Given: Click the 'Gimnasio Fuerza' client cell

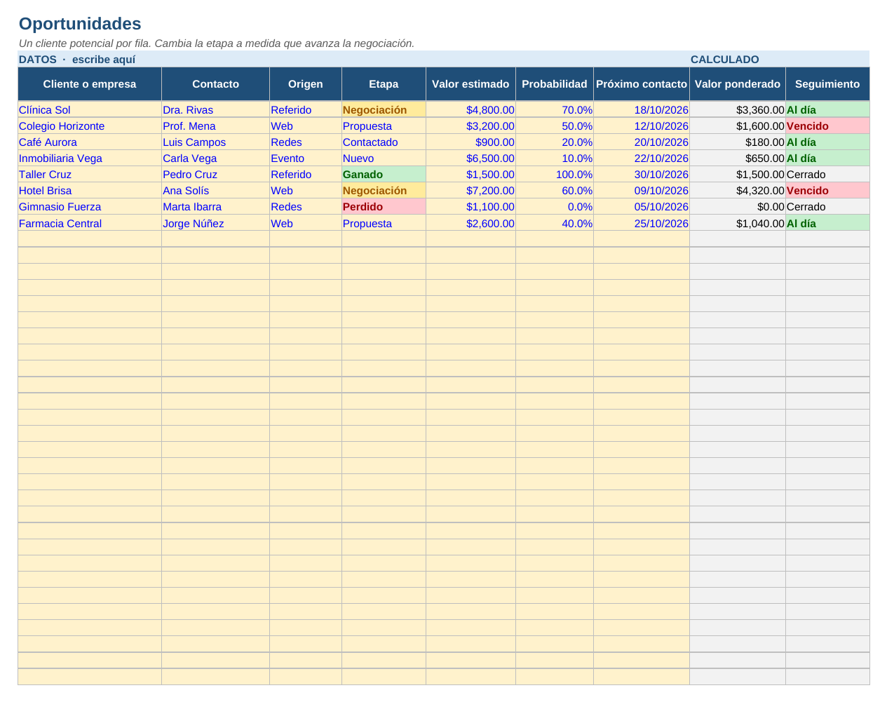Looking at the screenshot, I should pyautogui.click(x=90, y=206).
